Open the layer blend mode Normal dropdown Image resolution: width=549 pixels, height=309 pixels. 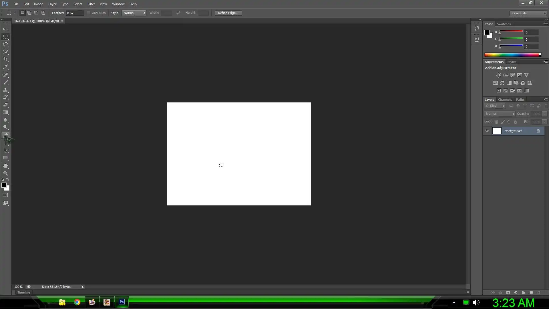tap(500, 114)
